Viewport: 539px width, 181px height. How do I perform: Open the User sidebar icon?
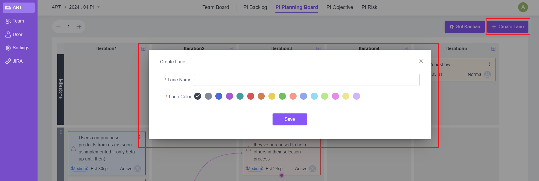[8, 34]
